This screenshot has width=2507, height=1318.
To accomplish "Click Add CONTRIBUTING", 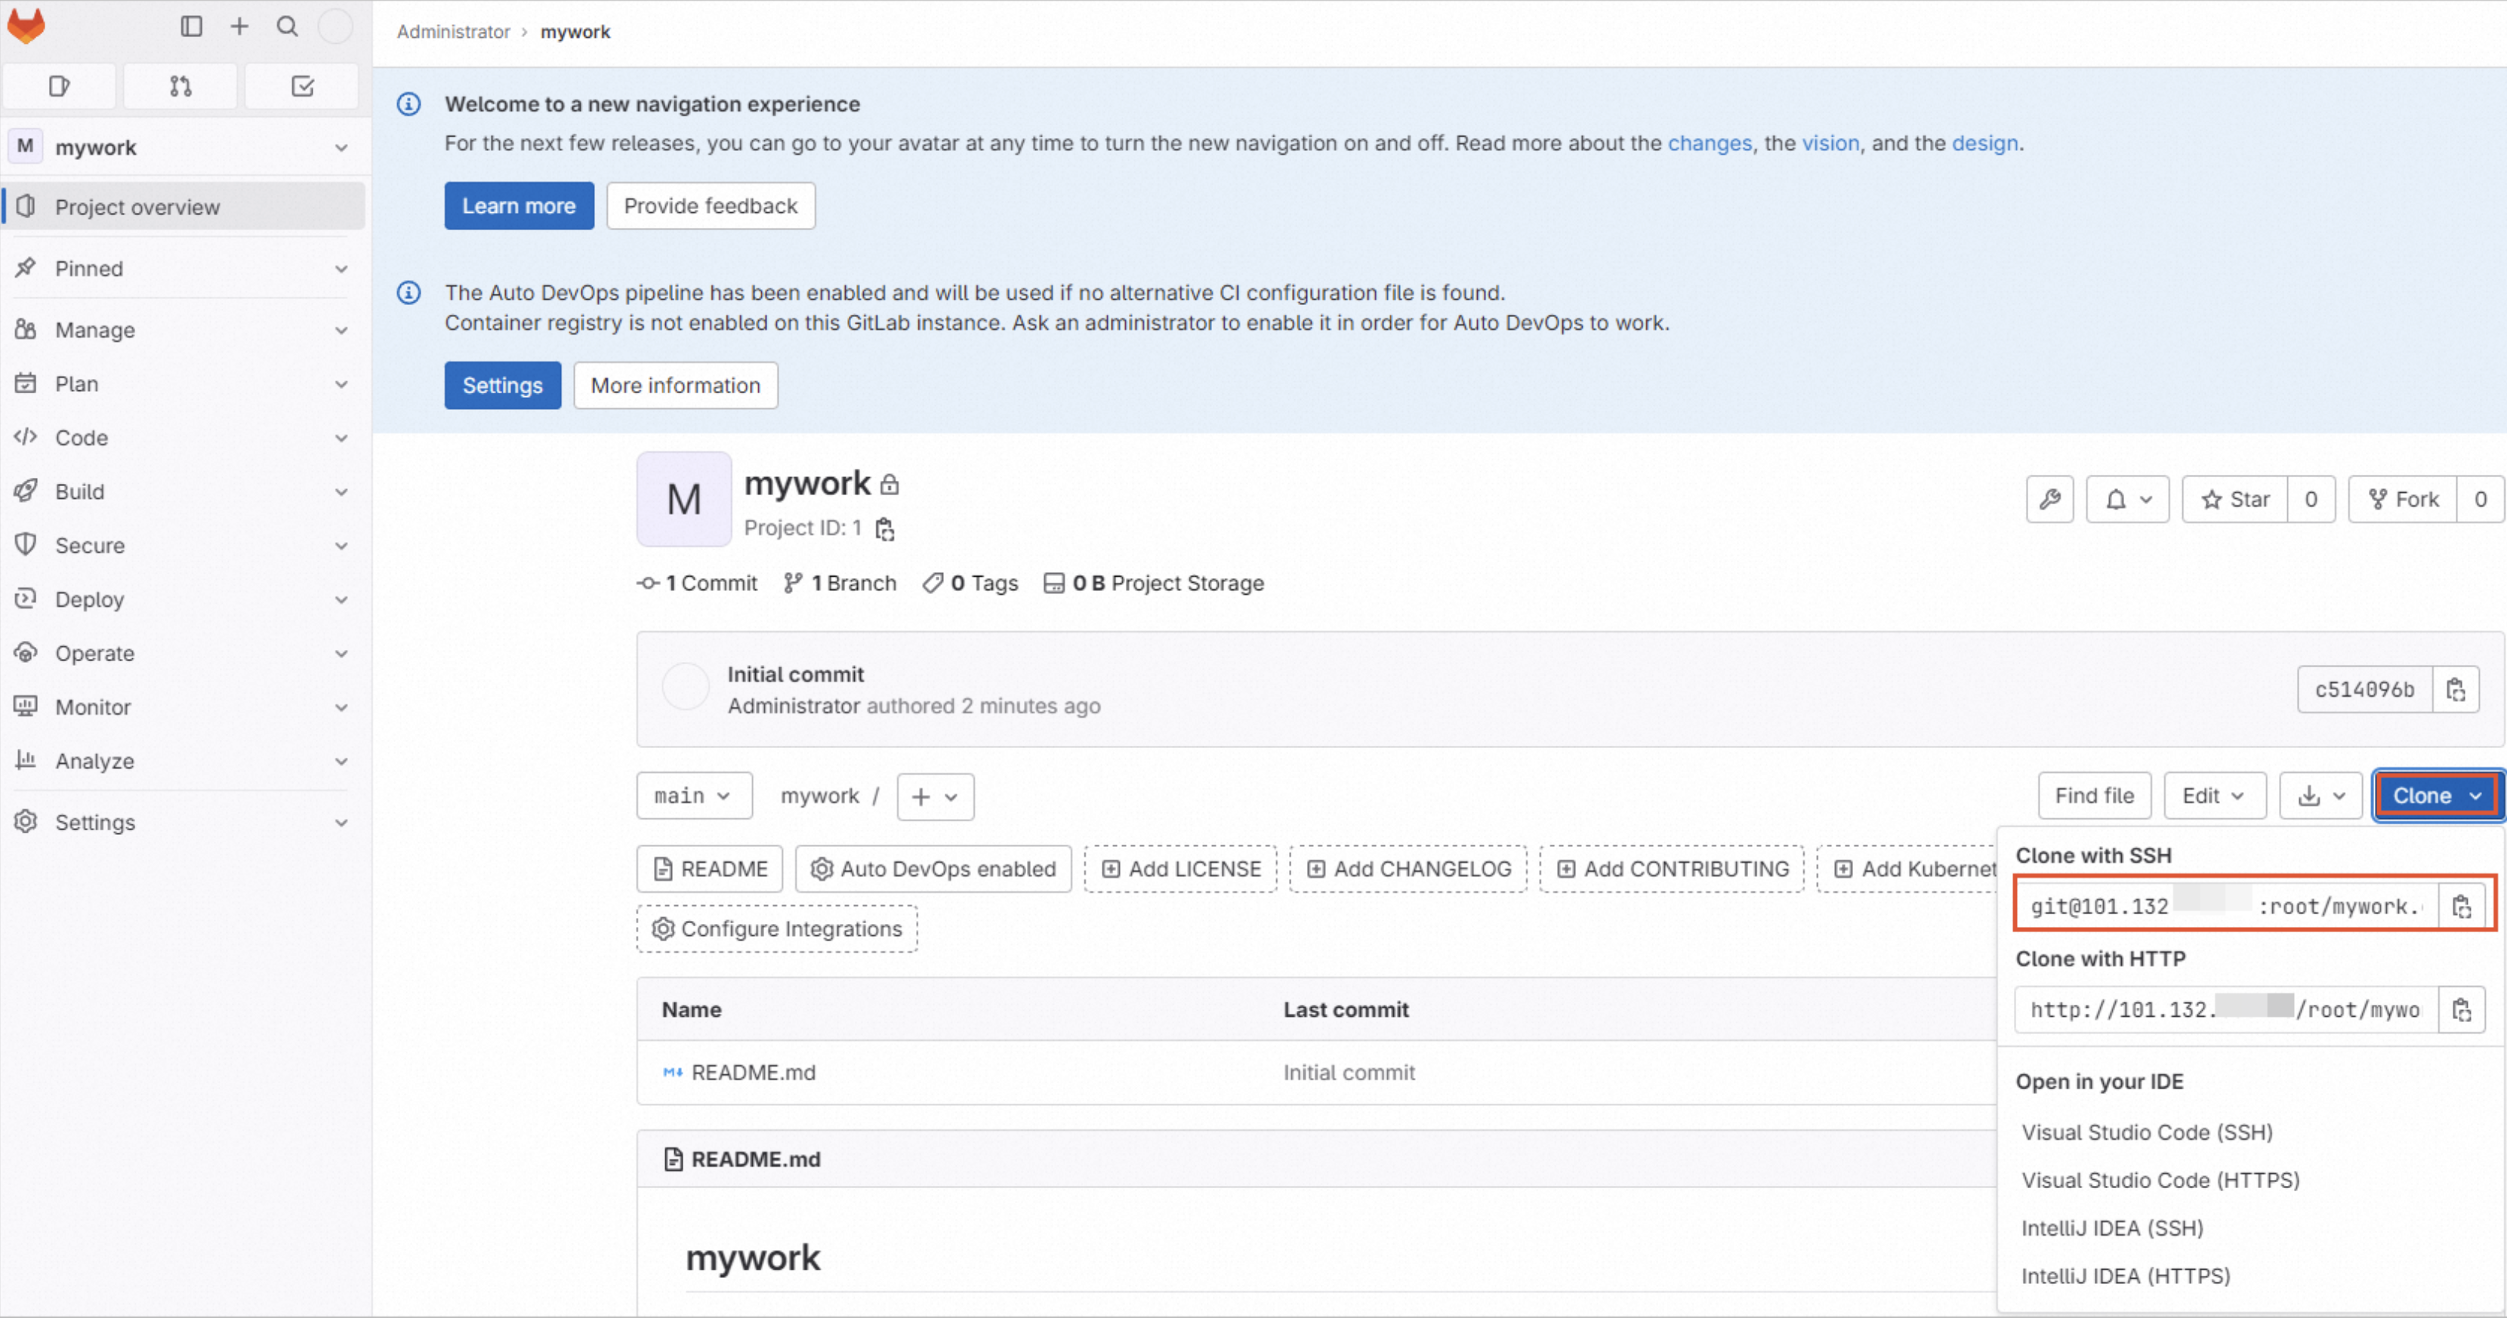I will click(x=1671, y=870).
